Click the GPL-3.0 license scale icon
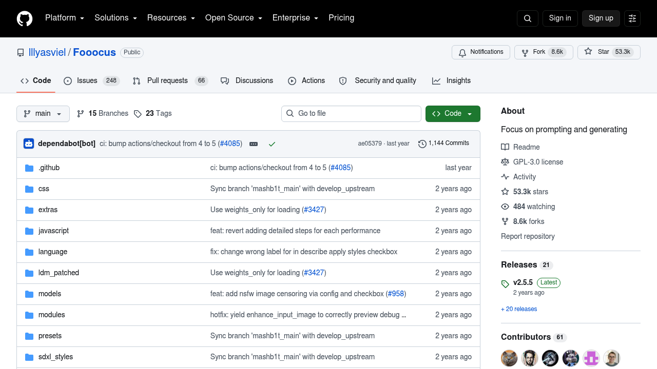The width and height of the screenshot is (657, 369). point(505,162)
